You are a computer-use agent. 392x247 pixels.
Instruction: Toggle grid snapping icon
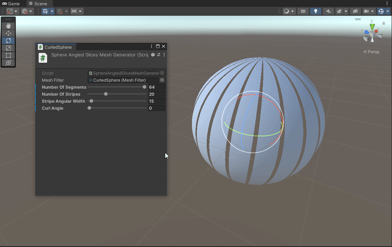60,11
